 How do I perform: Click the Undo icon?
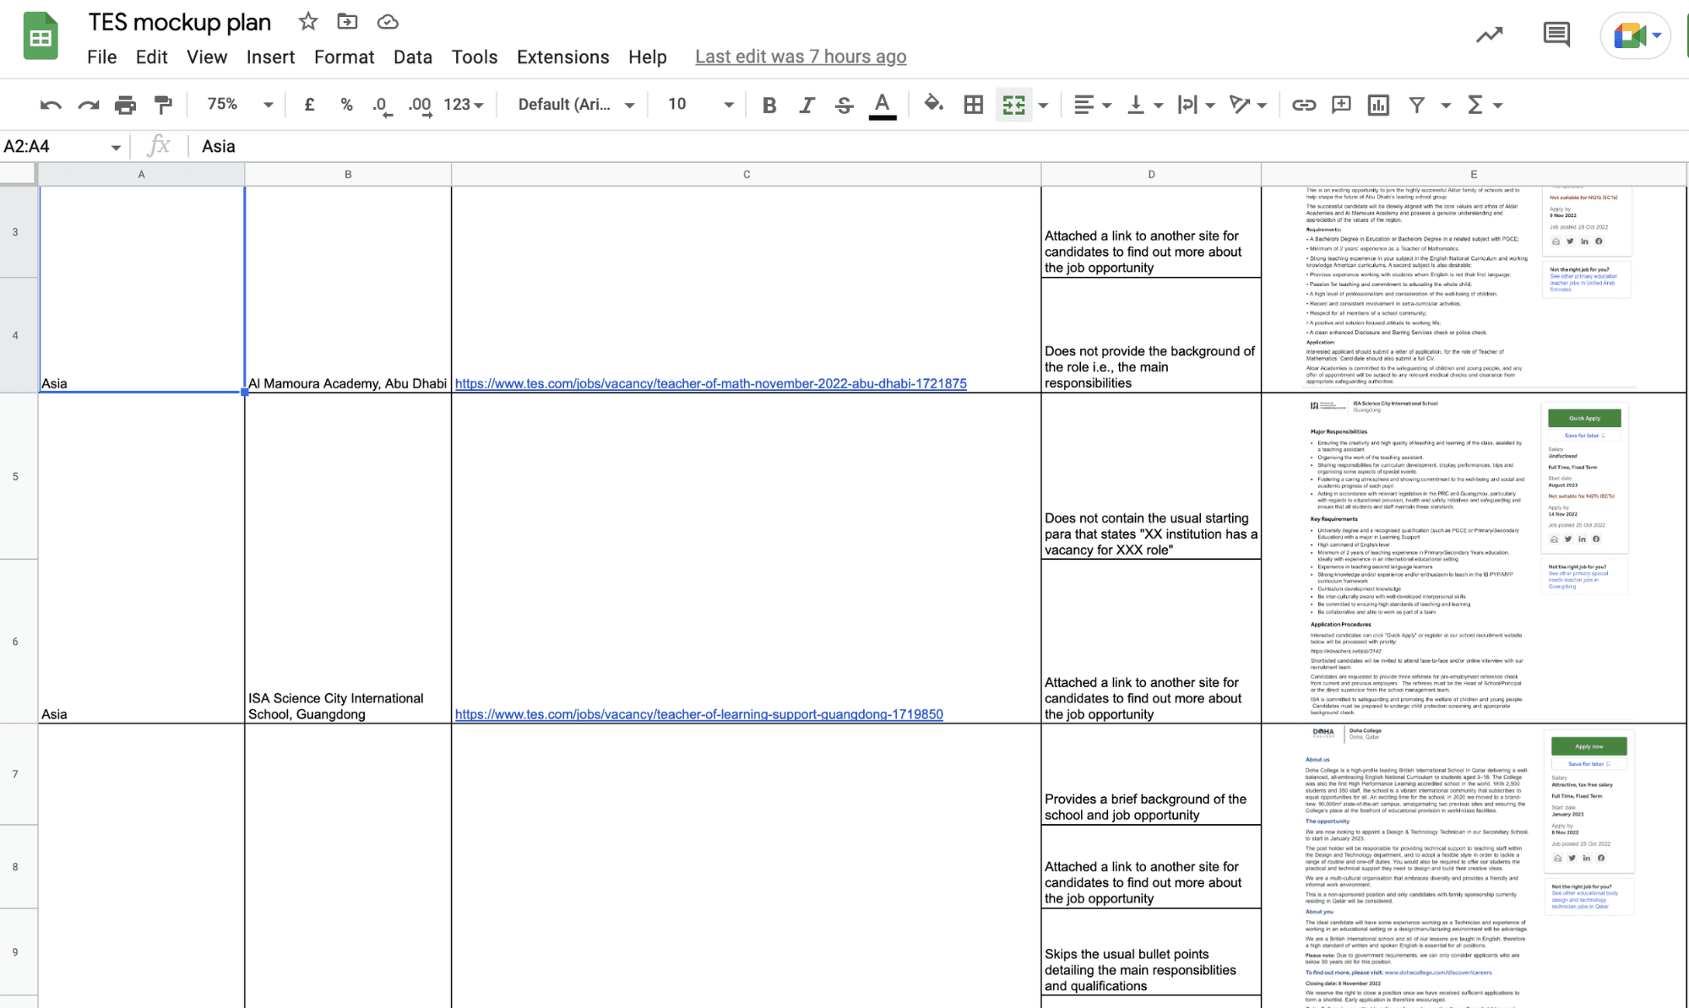(x=51, y=105)
